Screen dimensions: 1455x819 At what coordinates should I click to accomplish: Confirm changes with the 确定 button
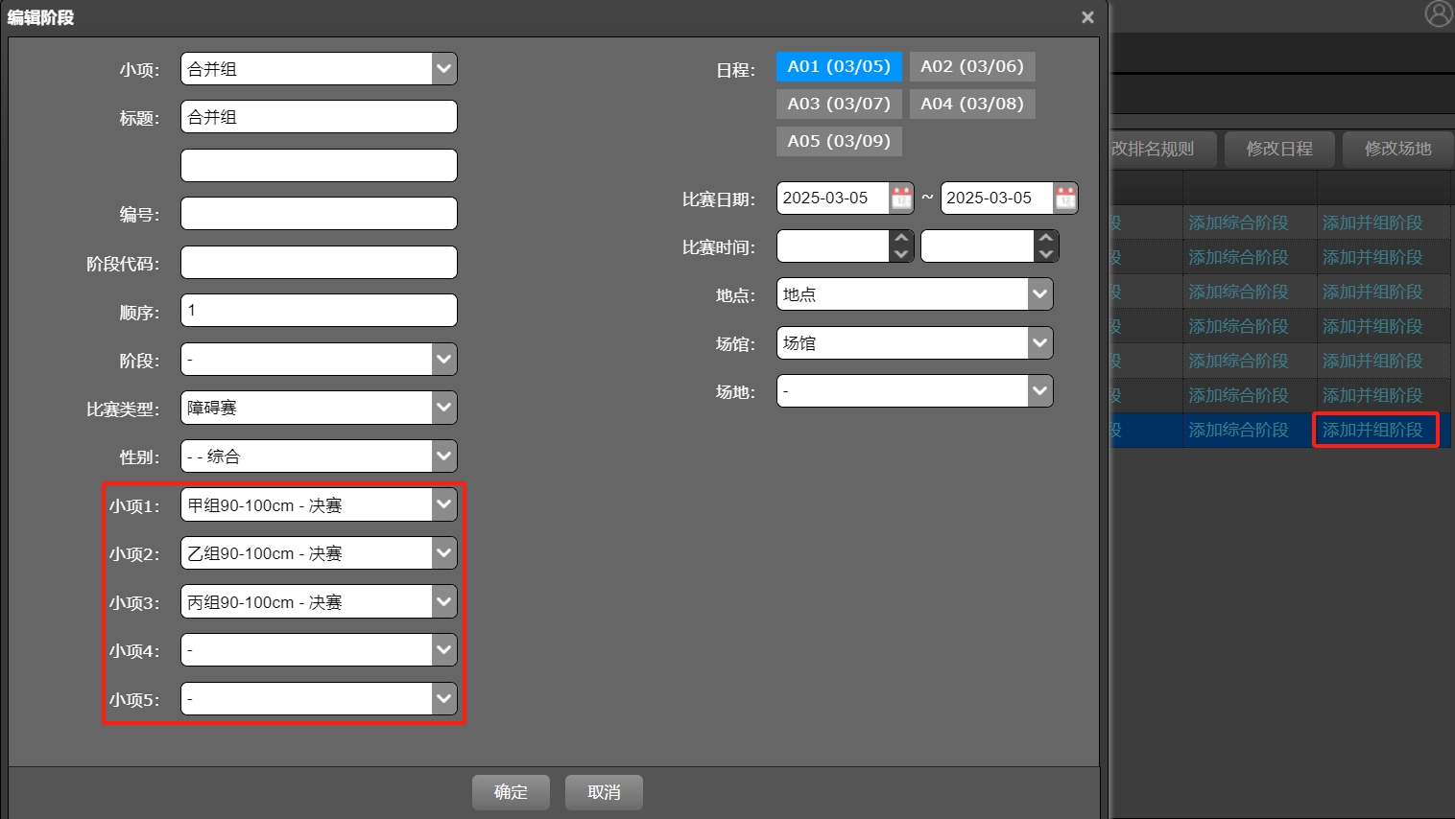(x=511, y=791)
